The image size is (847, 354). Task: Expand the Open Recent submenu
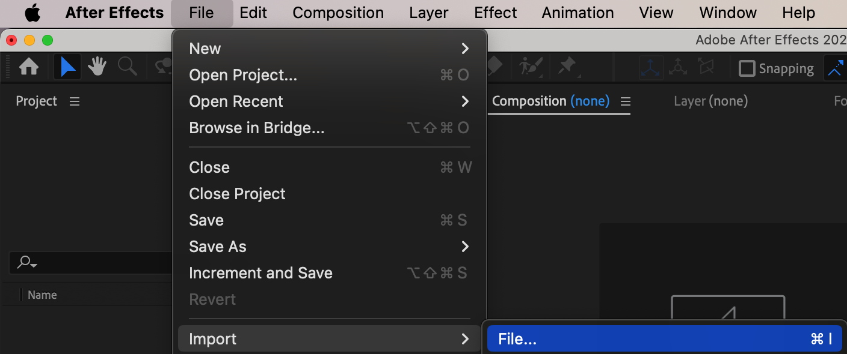coord(329,101)
